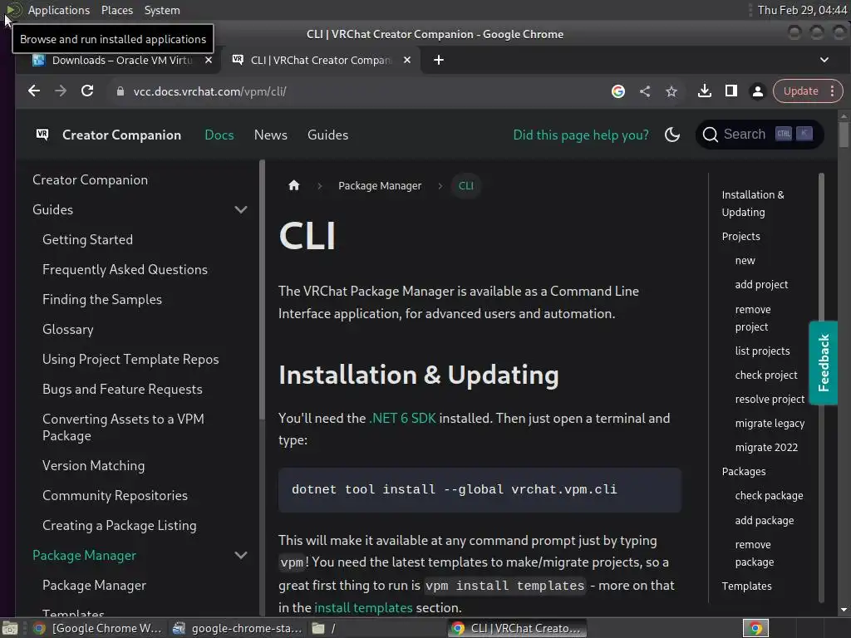Image resolution: width=851 pixels, height=638 pixels.
Task: Open the Feedback side tab
Action: coord(823,363)
